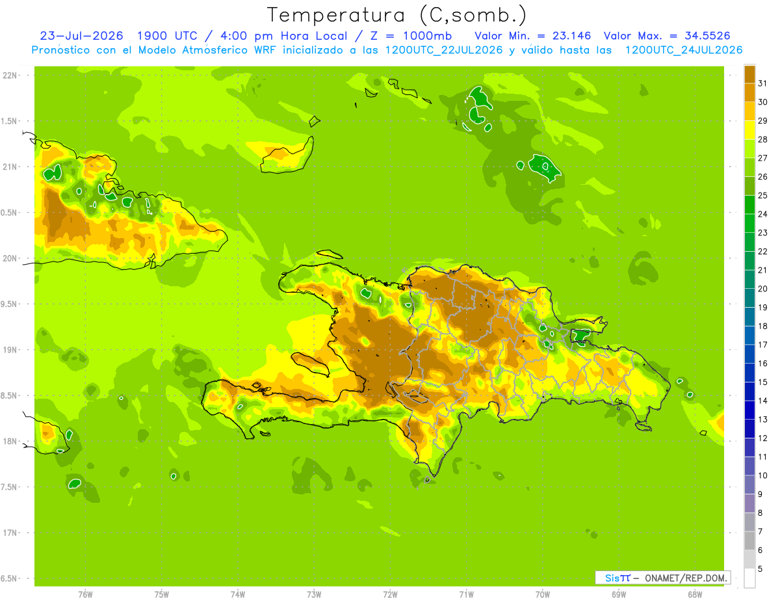The image size is (780, 603).
Task: Pick the green swatch between 23 and 24
Action: pyautogui.click(x=749, y=223)
